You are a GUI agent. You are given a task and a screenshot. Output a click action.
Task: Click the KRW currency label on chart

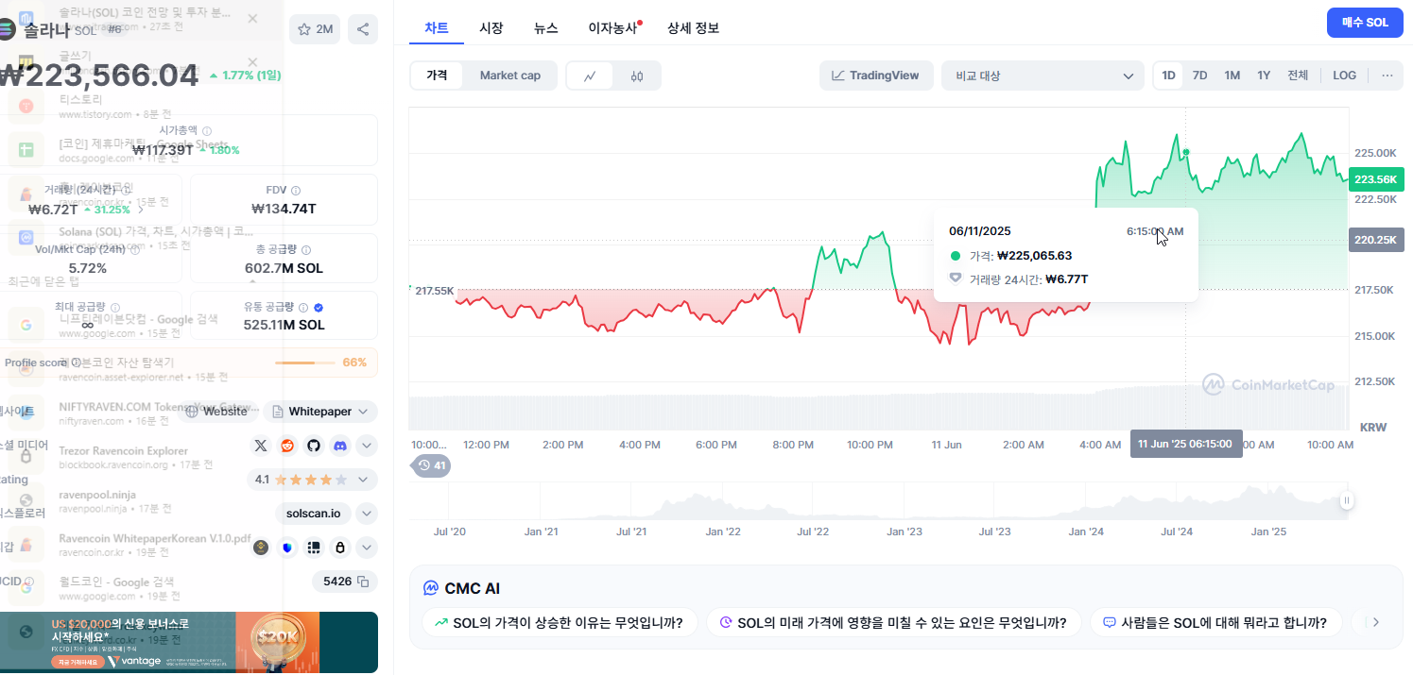click(x=1372, y=428)
